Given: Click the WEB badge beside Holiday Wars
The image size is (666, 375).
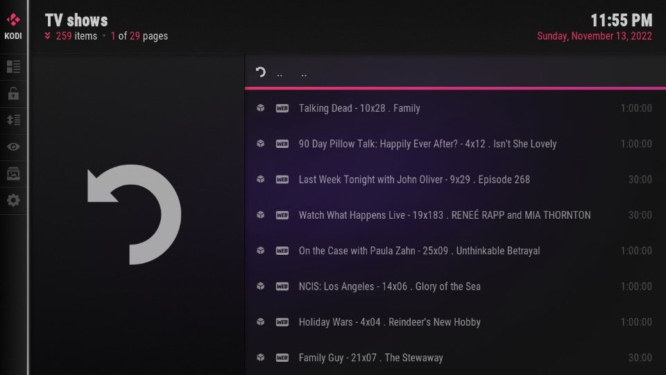Looking at the screenshot, I should coord(282,322).
